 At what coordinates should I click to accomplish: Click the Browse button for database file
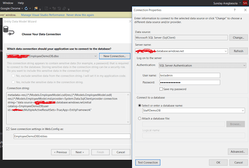[x=235, y=124]
